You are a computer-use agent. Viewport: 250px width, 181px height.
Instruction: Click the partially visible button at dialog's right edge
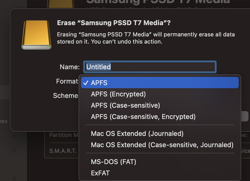(245, 116)
